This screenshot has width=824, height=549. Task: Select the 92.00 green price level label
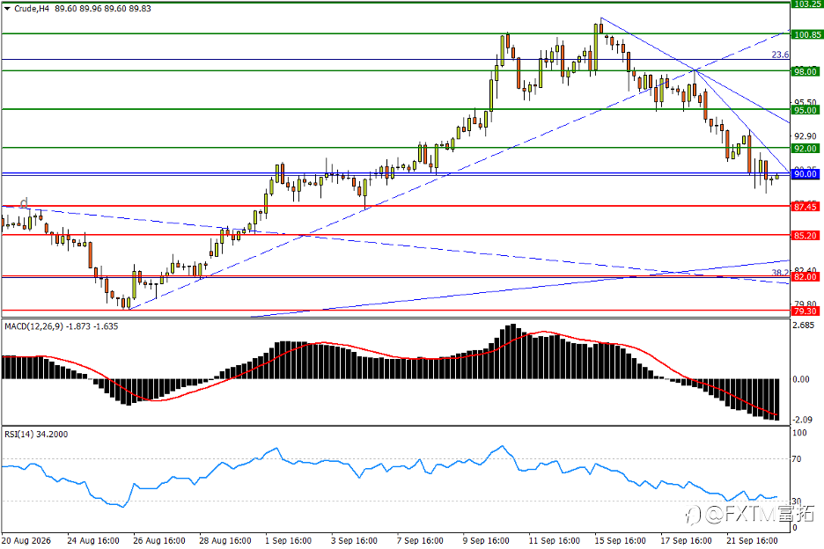806,149
